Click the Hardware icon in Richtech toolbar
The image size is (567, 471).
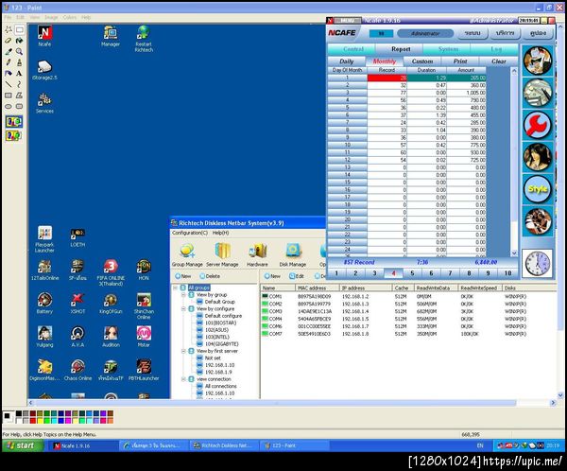pos(257,254)
